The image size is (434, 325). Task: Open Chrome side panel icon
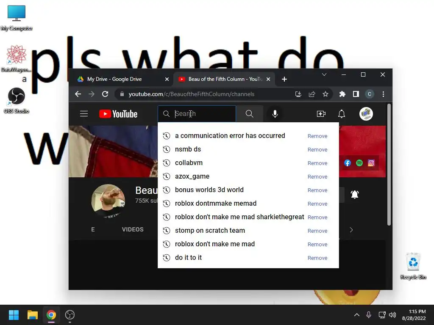356,94
